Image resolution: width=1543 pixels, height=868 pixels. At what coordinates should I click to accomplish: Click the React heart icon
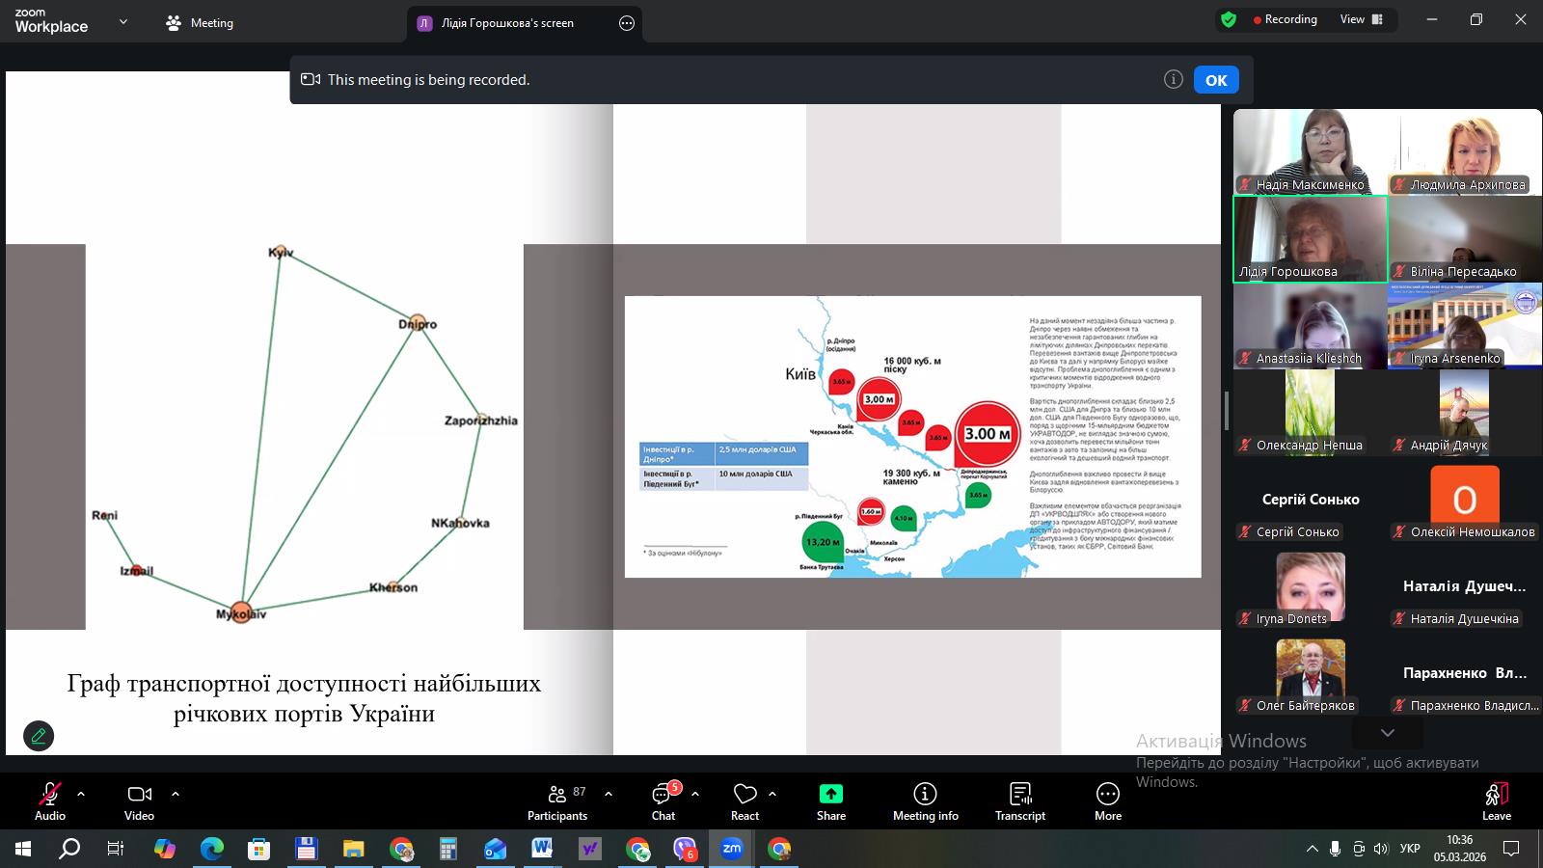(744, 800)
